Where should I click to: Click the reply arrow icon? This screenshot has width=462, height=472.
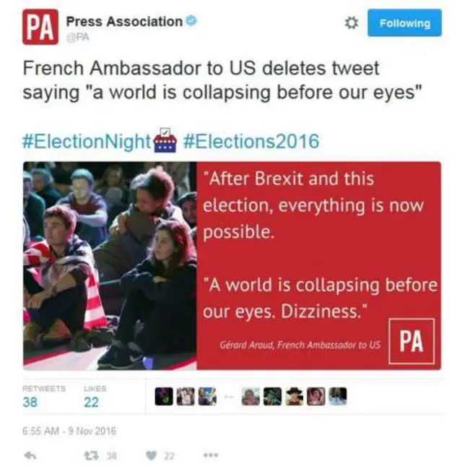click(x=30, y=456)
